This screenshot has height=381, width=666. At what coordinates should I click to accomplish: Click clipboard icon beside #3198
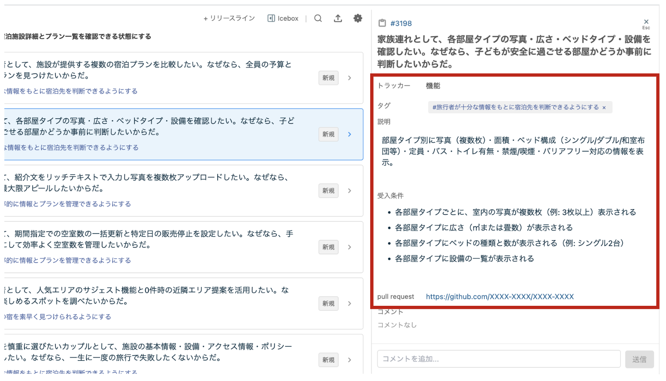pyautogui.click(x=382, y=23)
